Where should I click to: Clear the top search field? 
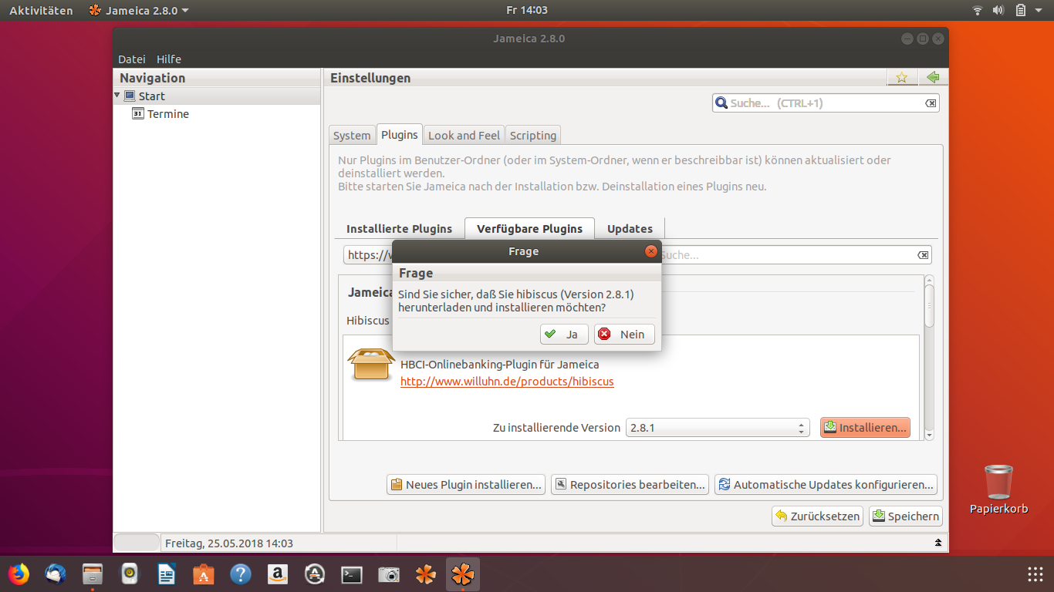coord(931,103)
